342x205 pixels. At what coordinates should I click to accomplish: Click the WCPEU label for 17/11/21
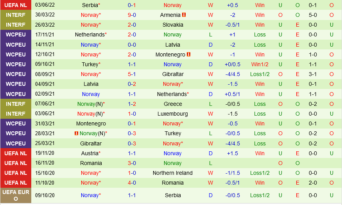coord(16,34)
